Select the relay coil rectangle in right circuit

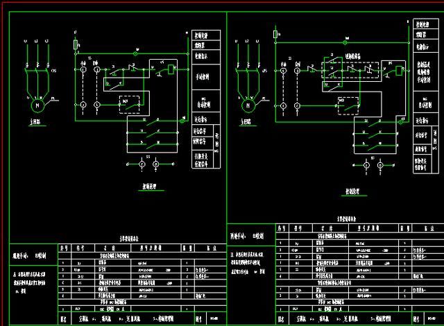[399, 71]
